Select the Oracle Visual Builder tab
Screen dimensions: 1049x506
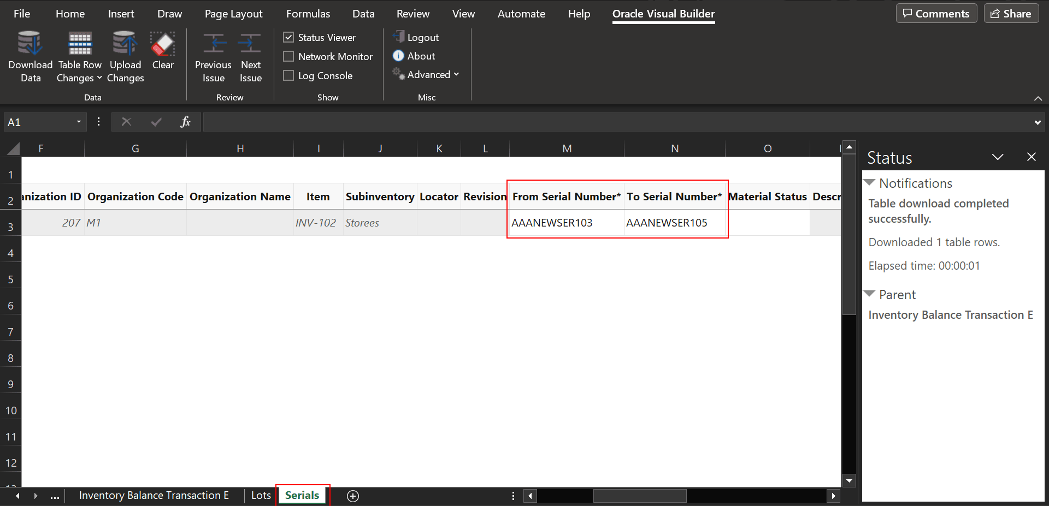(x=663, y=14)
